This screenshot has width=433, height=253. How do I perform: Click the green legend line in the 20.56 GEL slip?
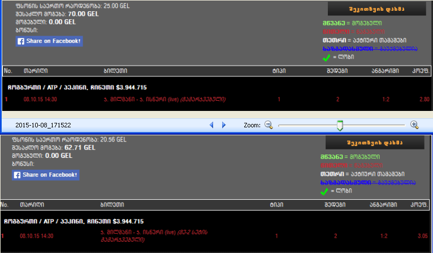pyautogui.click(x=350, y=157)
